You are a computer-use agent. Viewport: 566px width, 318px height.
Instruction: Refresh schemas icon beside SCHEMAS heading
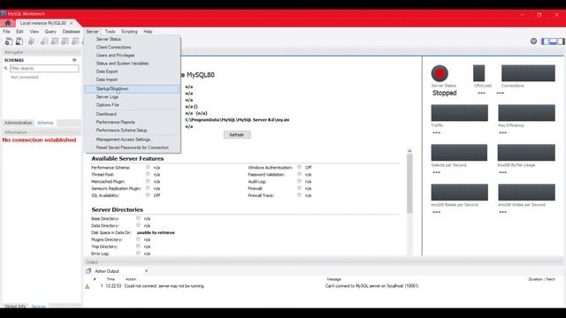[74, 60]
